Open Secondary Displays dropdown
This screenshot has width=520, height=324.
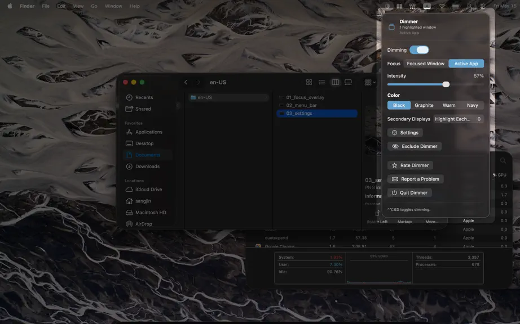click(x=458, y=119)
